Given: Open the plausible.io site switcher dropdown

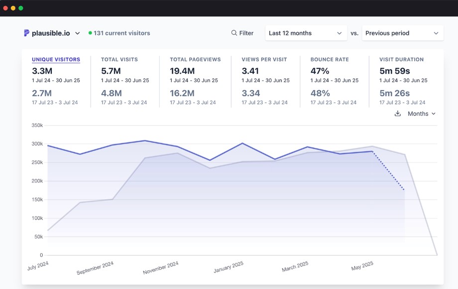Looking at the screenshot, I should point(77,33).
